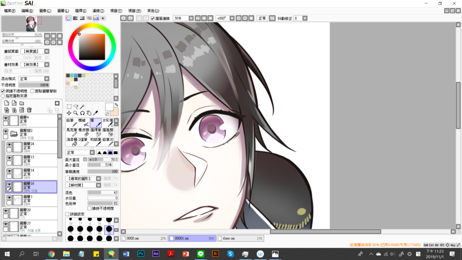Expand 詳細設定 checkbox

[68, 214]
